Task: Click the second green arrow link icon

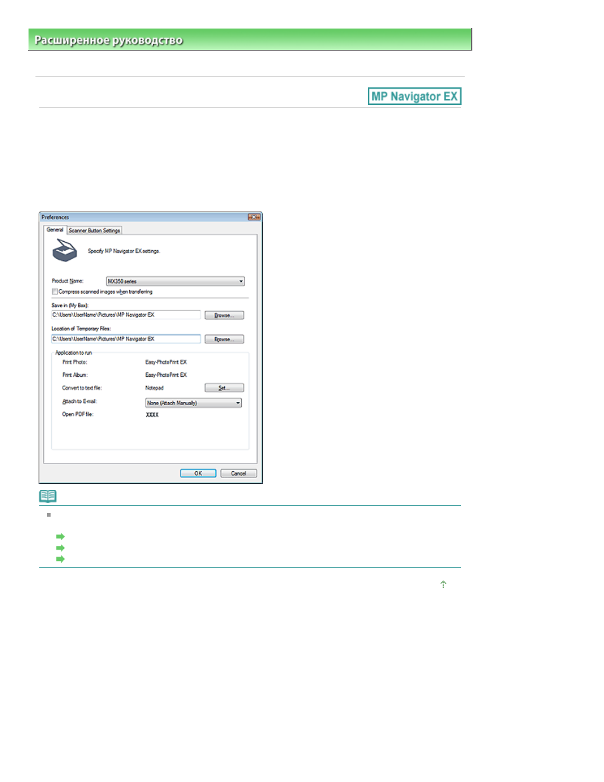Action: pyautogui.click(x=61, y=548)
